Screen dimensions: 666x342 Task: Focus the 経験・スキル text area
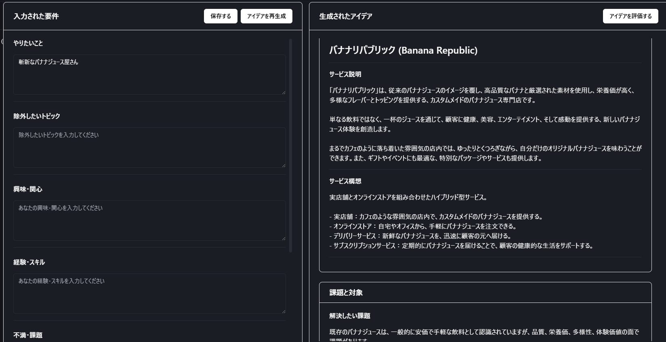click(x=149, y=294)
